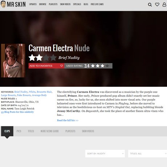Select the first user rating star
Viewport: 167px width, 167px height.
[x=93, y=66]
